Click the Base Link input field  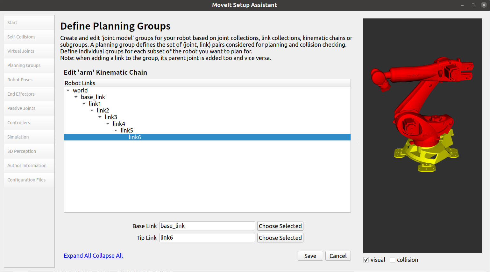tap(207, 226)
